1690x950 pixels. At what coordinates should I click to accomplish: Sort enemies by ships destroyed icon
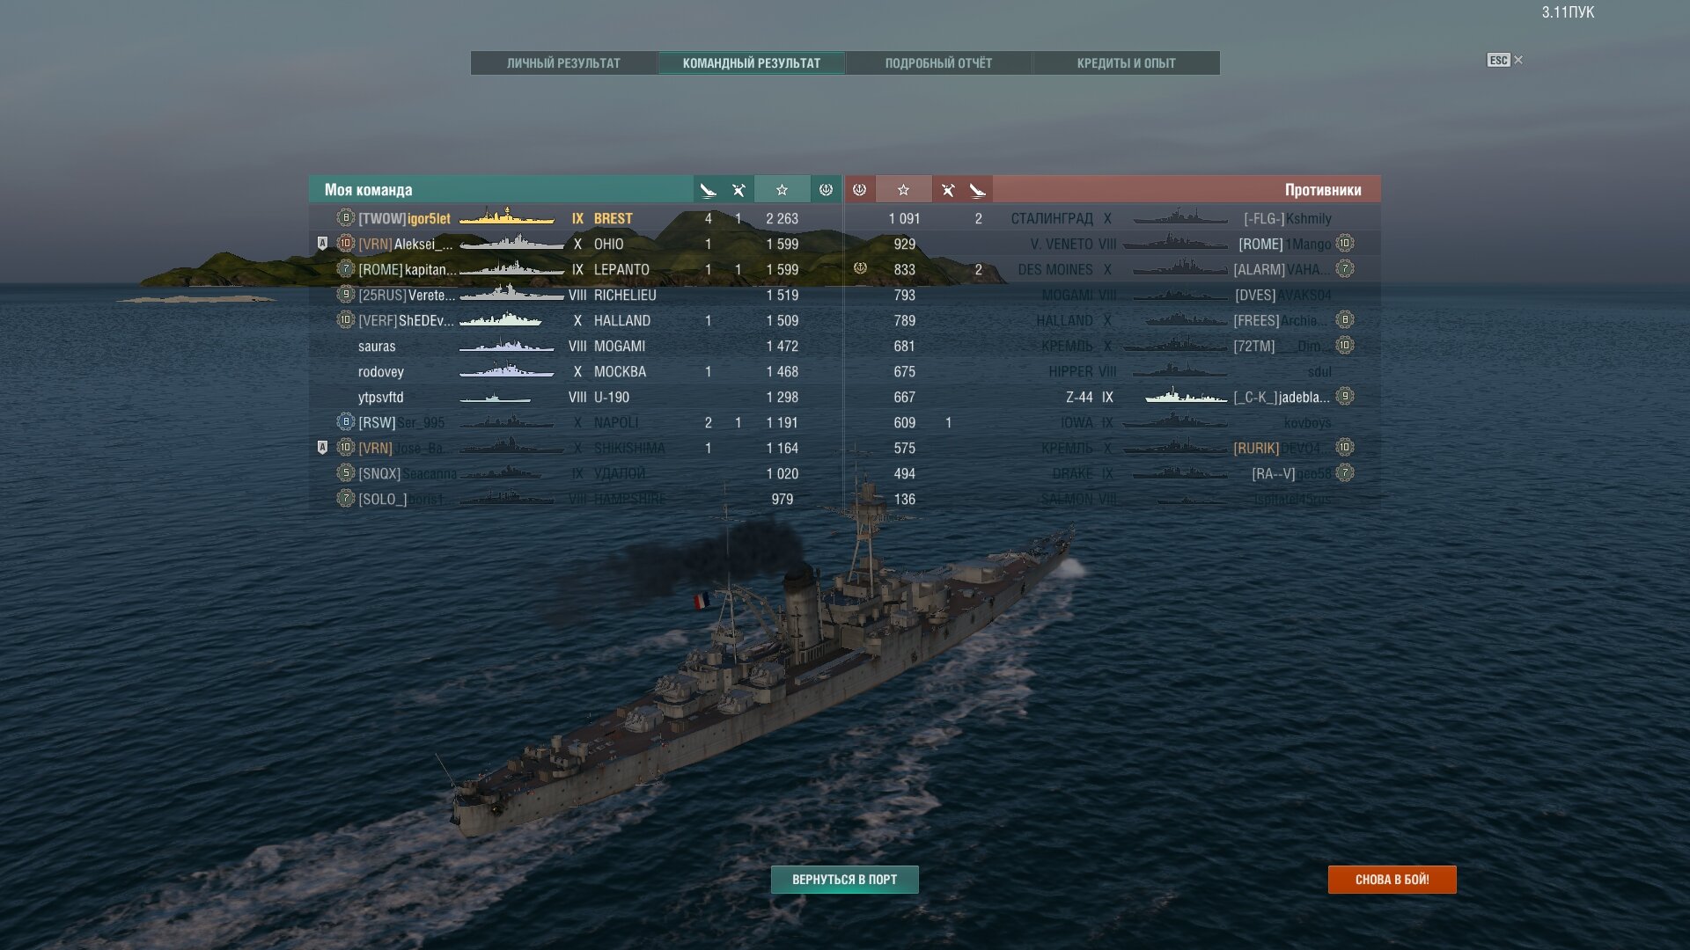click(977, 190)
